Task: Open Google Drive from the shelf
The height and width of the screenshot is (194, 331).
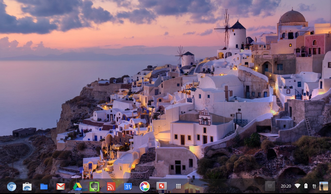Action: (x=77, y=187)
